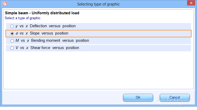Dismiss the dialog with the Cancel button

[x=175, y=98]
